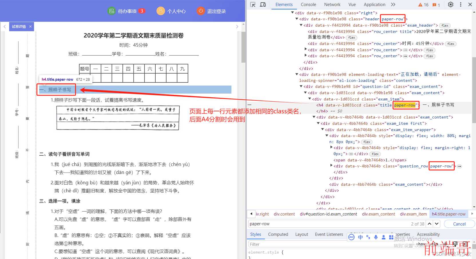
Task: Switch to the Console tab
Action: [308, 5]
